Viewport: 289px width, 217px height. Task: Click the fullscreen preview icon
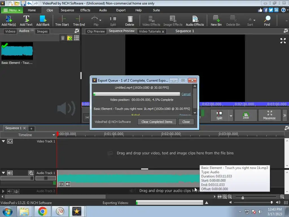click(x=283, y=41)
